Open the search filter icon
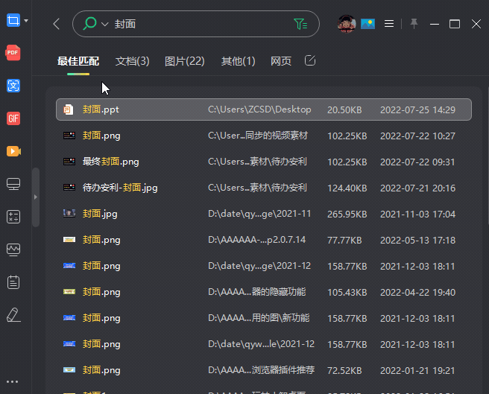The image size is (489, 394). (300, 24)
